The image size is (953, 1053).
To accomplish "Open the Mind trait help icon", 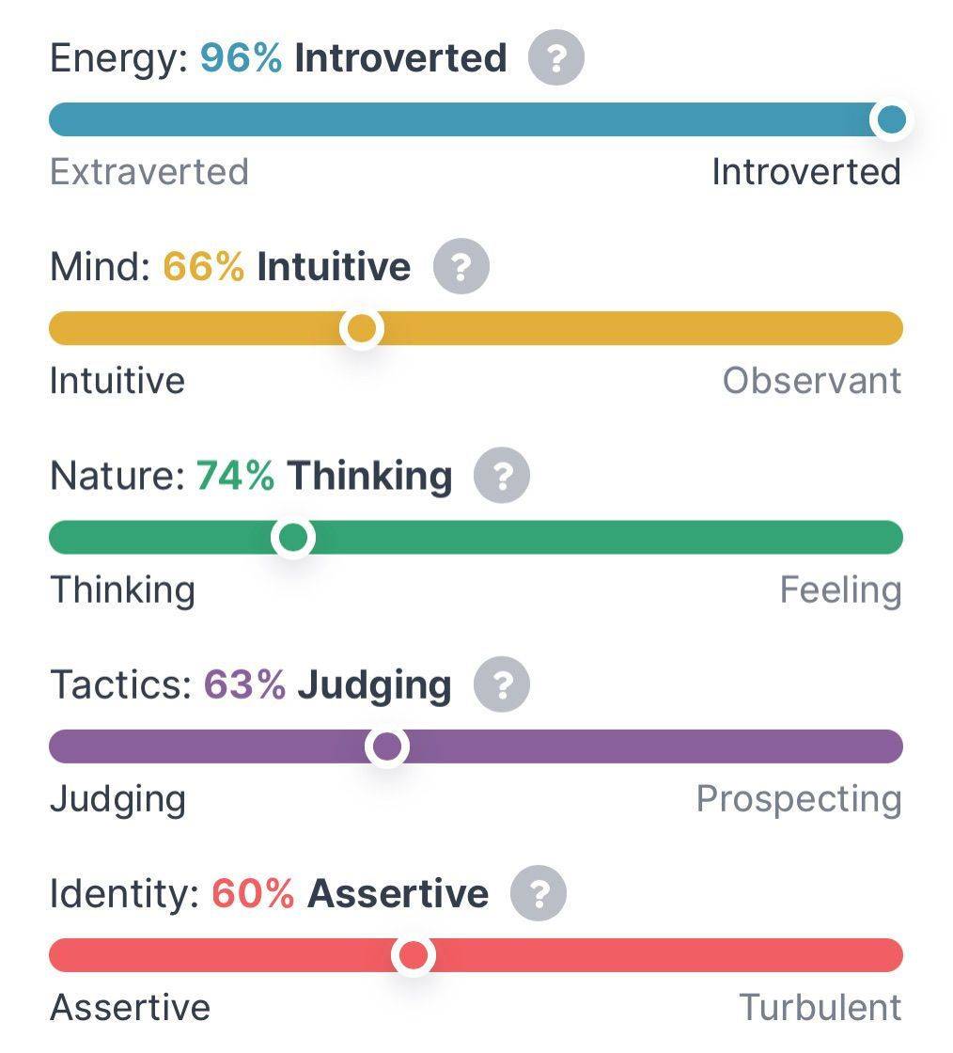I will 461,267.
